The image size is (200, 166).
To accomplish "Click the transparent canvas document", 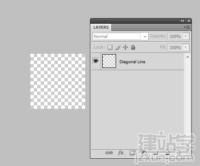I will (x=58, y=81).
